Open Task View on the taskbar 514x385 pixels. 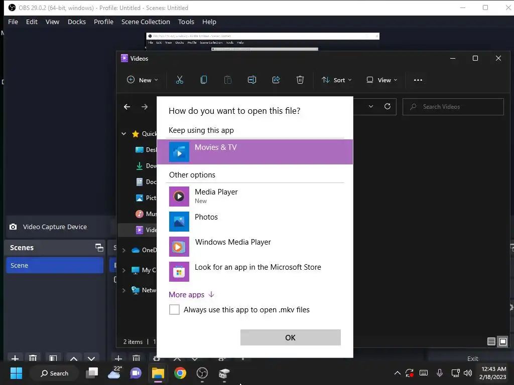click(x=92, y=373)
